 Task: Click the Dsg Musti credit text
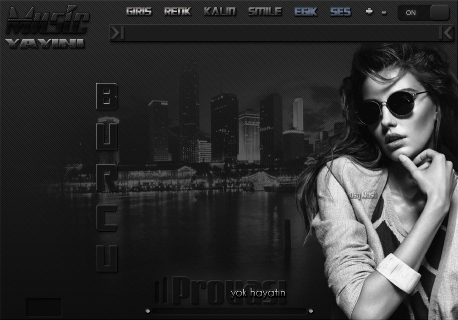pos(363,195)
